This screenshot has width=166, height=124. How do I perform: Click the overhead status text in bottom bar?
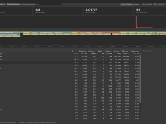tap(37, 123)
